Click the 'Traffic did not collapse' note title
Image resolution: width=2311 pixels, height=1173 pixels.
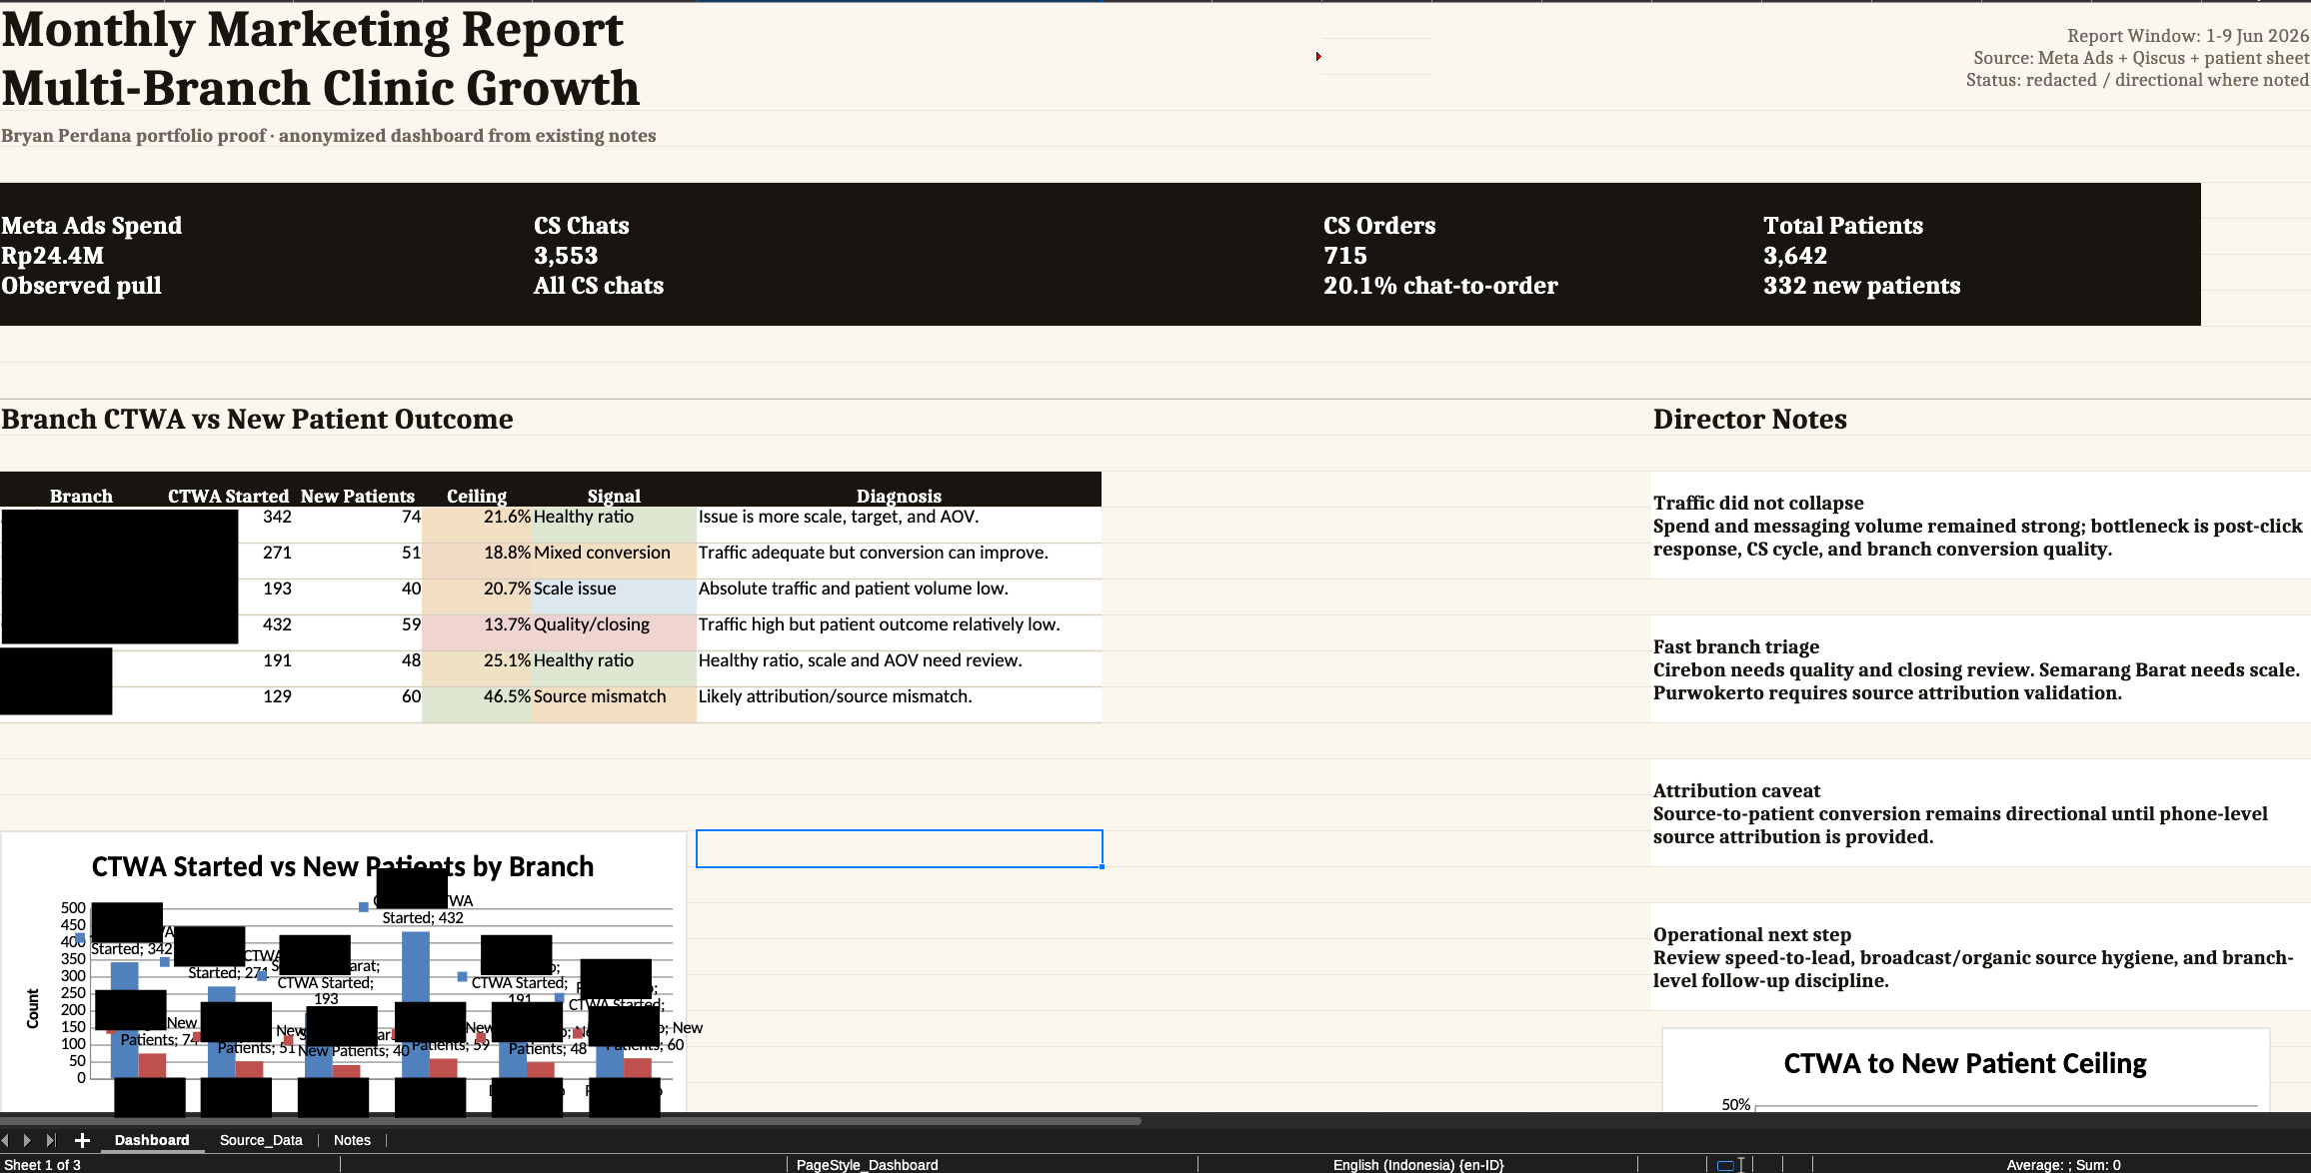click(x=1758, y=504)
